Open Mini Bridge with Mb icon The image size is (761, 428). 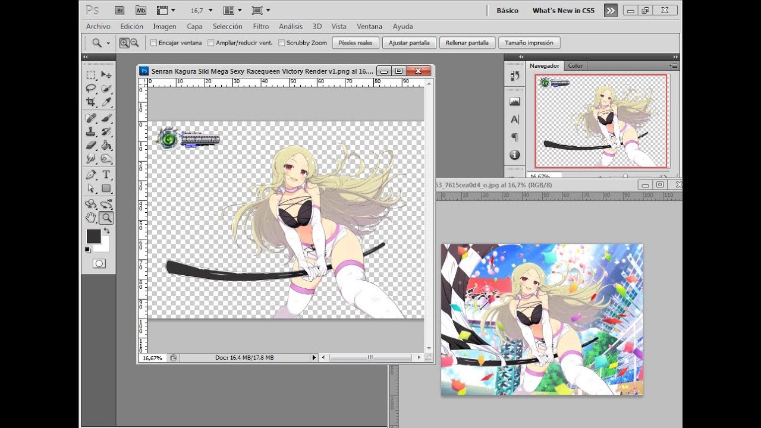point(140,10)
